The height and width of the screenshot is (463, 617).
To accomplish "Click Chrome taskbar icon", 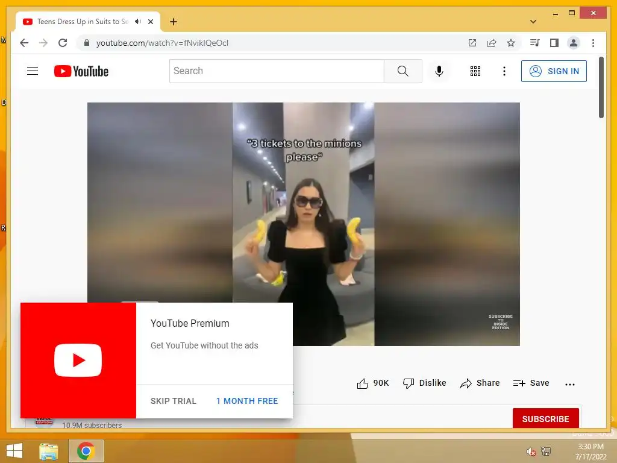I will [86, 451].
